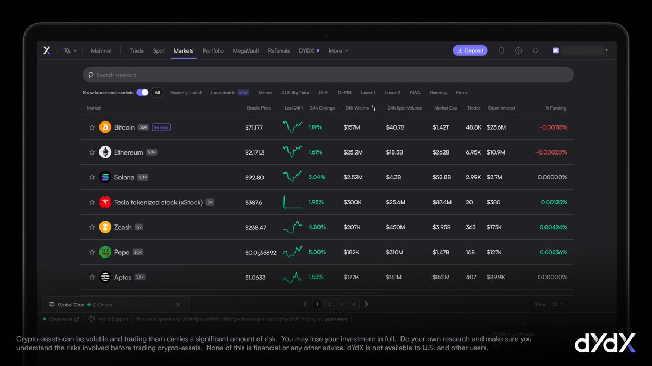Open the Portfolio tab

(213, 50)
